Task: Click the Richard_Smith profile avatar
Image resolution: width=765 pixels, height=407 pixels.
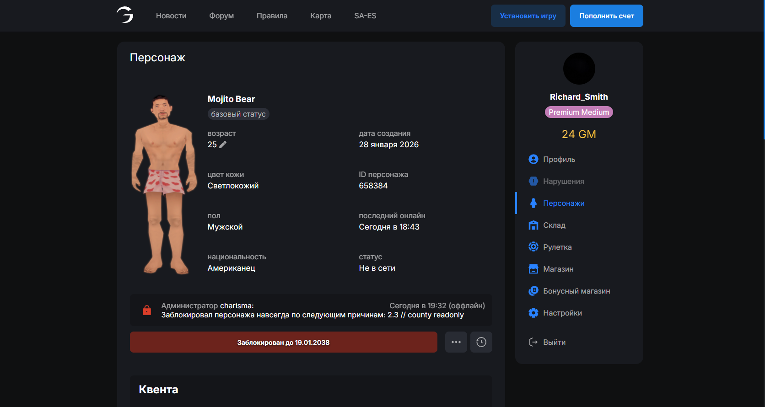Action: coord(579,69)
